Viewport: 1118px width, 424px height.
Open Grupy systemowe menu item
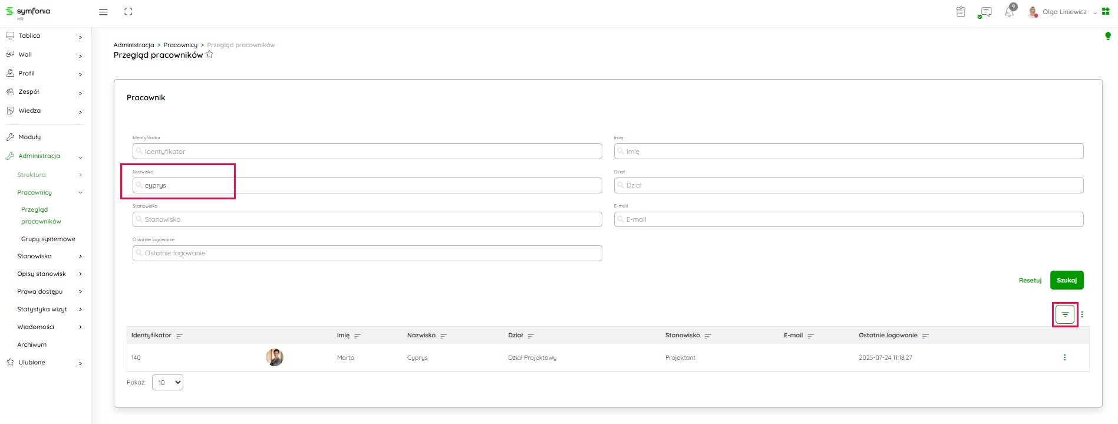click(x=48, y=239)
